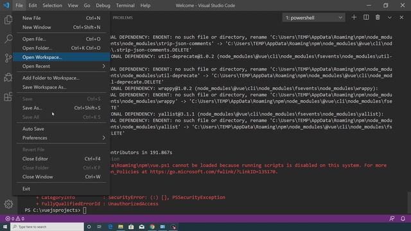The height and width of the screenshot is (231, 411).
Task: Open the Manage gear icon
Action: click(x=8, y=204)
